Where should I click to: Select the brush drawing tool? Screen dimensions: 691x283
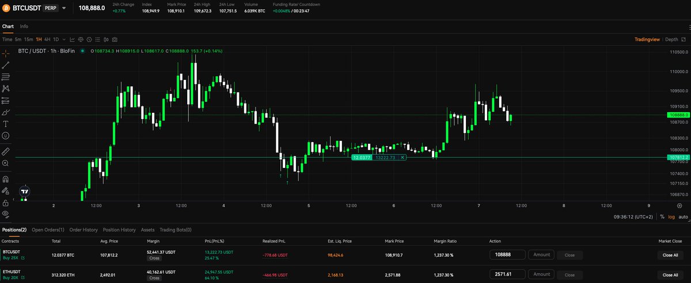click(6, 112)
